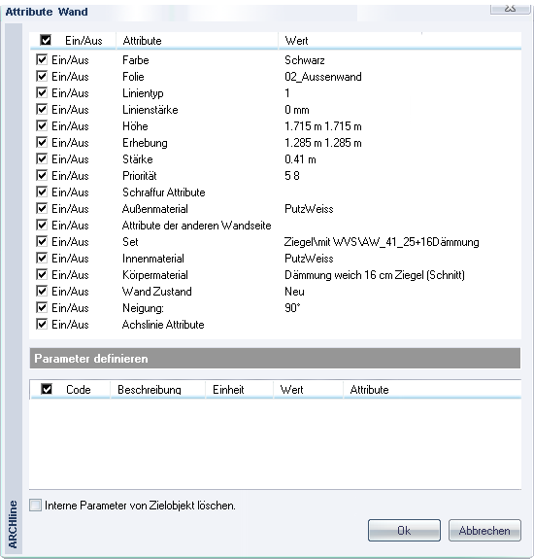Toggle the Code column header checkbox
Viewport: 534px width, 559px height.
(x=47, y=389)
